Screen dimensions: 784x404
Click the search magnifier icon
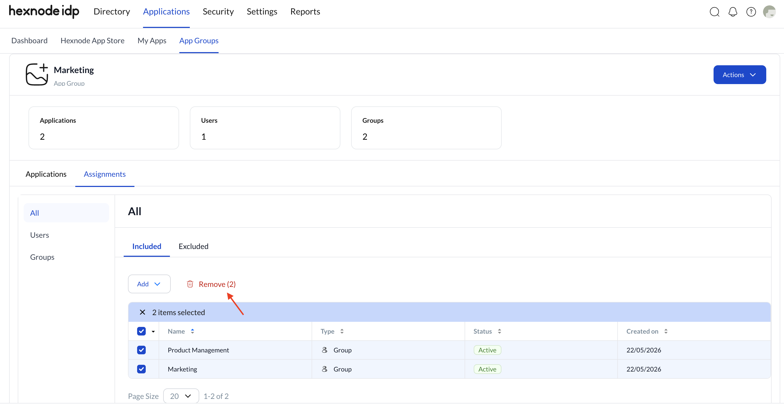[714, 12]
